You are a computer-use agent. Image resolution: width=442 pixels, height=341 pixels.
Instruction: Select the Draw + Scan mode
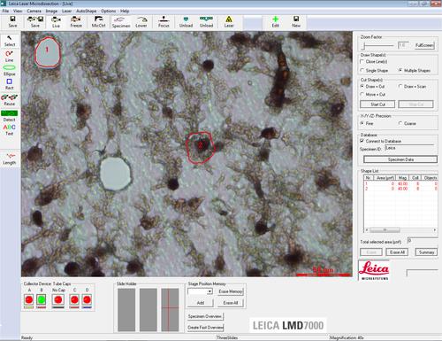(x=400, y=86)
